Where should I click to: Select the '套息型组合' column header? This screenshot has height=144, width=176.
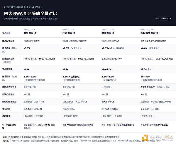[30, 33]
